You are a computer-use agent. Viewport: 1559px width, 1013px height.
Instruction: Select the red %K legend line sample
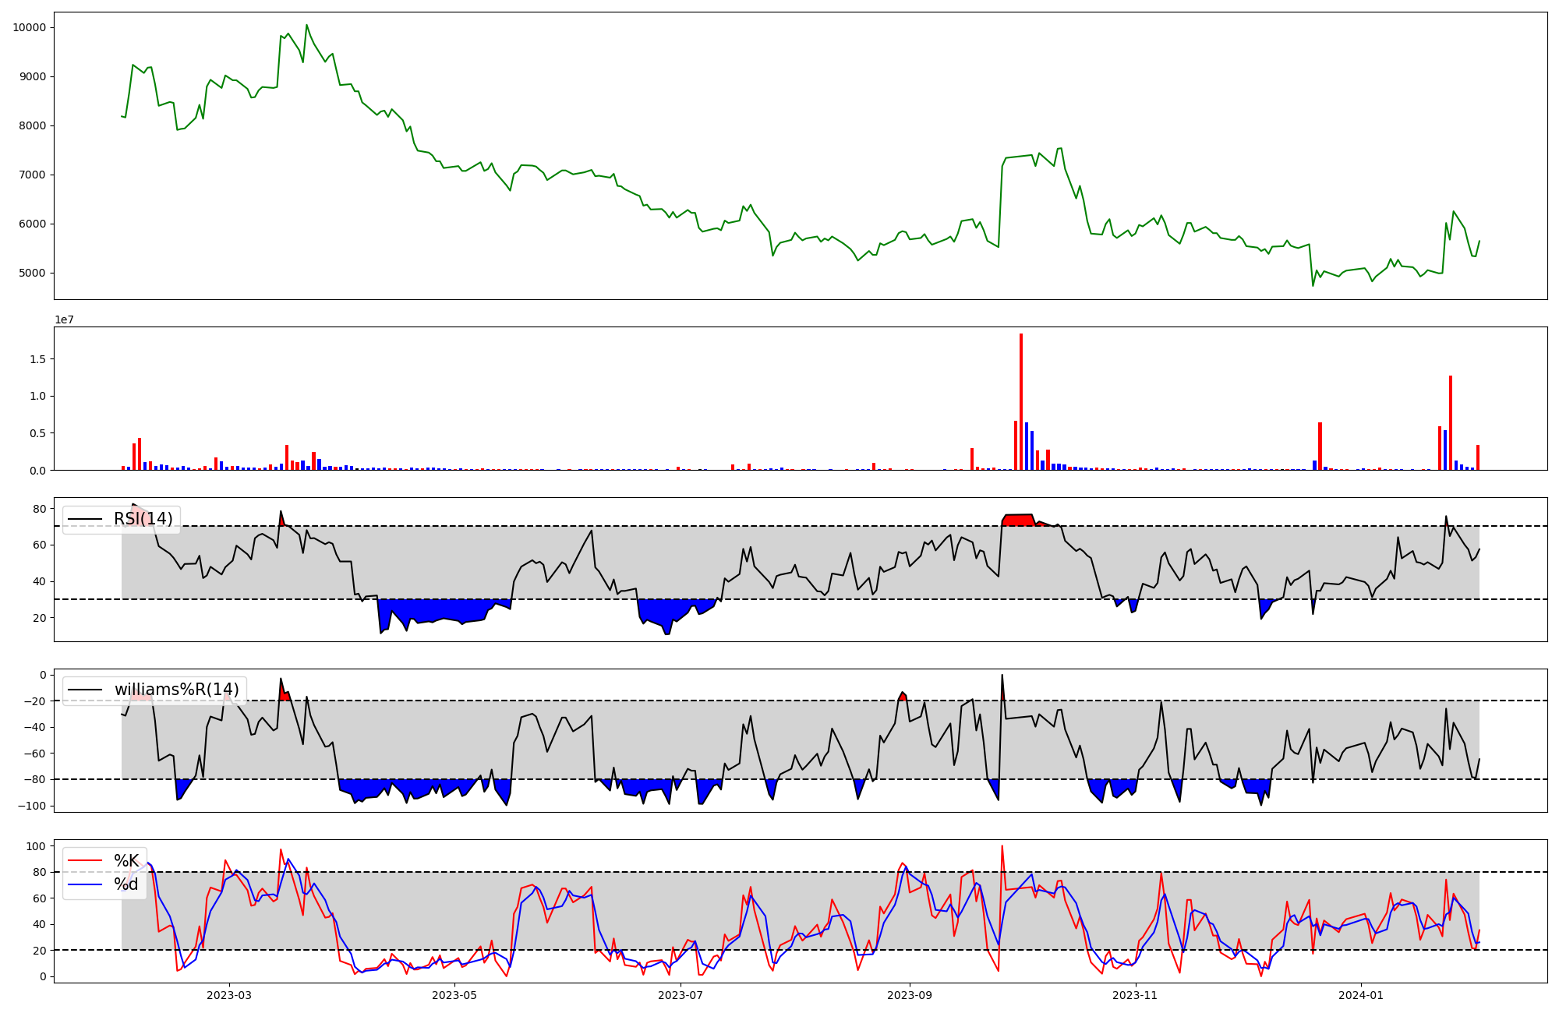[x=85, y=860]
